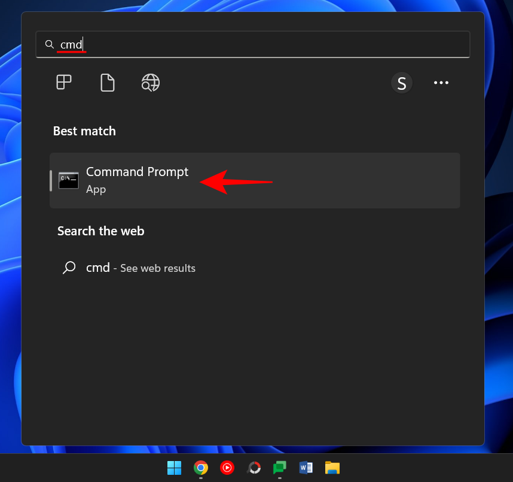The image size is (513, 482).
Task: Filter search results by Documents
Action: click(x=108, y=83)
